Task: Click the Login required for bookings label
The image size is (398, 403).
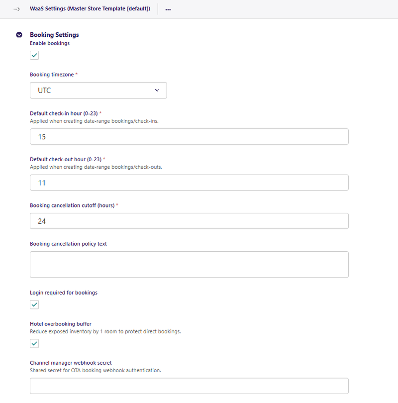Action: (x=64, y=293)
